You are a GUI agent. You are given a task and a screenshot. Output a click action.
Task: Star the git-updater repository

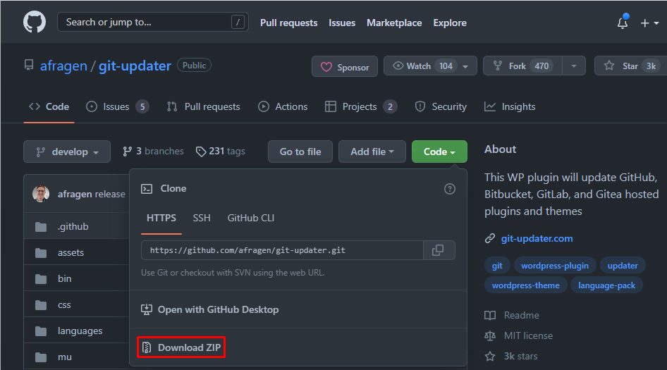point(629,66)
